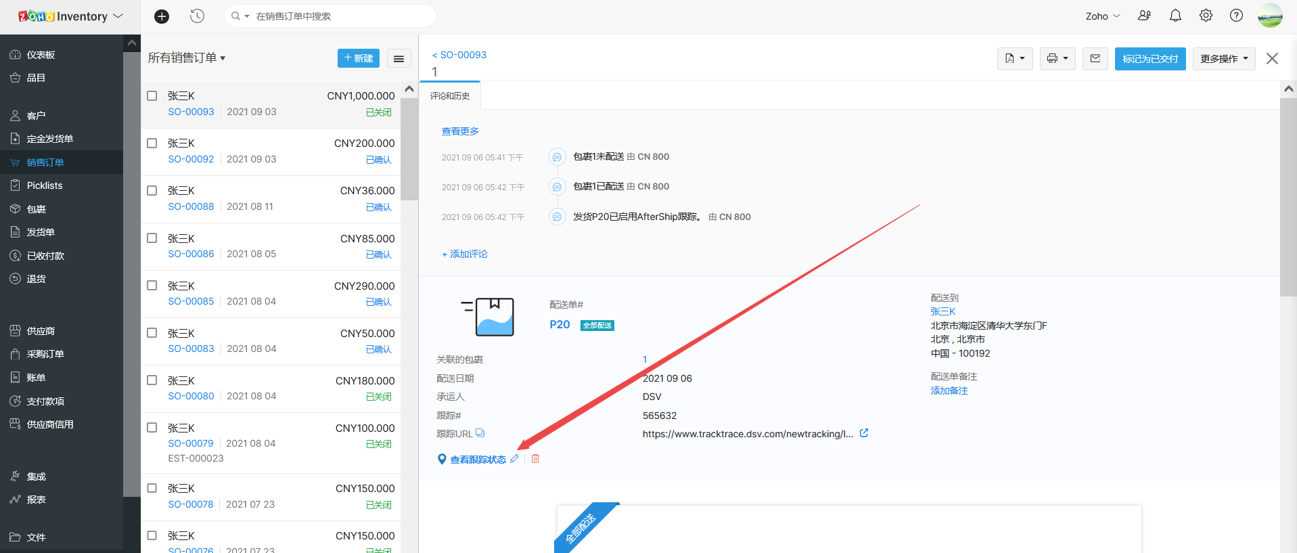Expand the print options dropdown
The width and height of the screenshot is (1297, 553).
click(1057, 59)
